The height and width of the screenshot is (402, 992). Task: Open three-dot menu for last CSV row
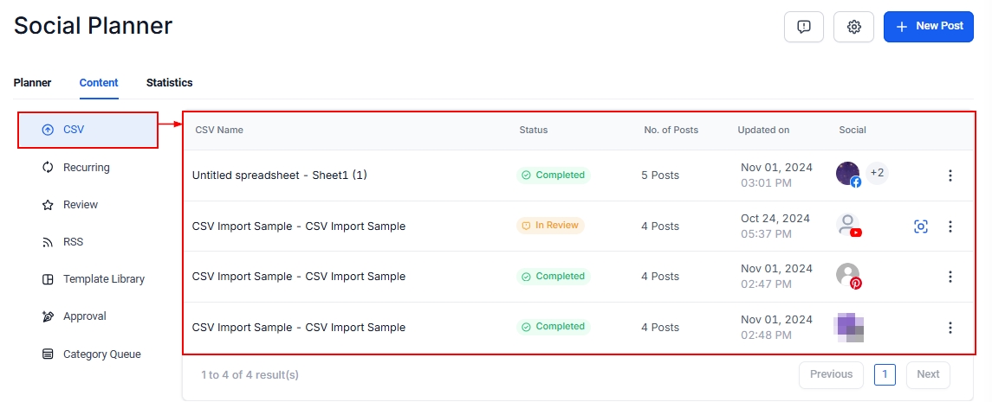coord(950,328)
